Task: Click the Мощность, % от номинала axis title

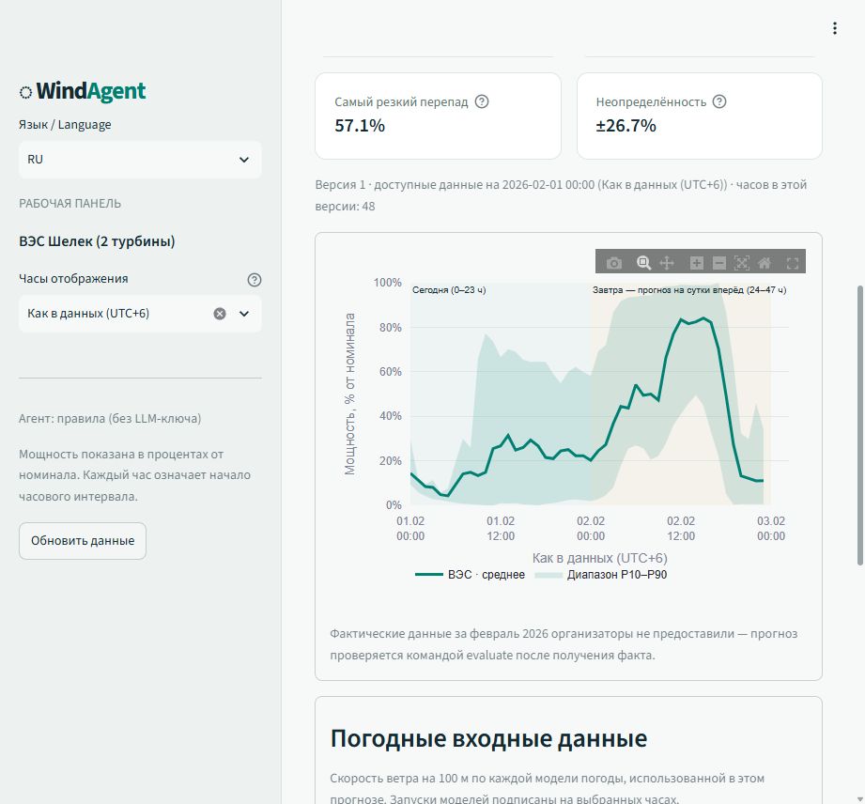Action: tap(349, 394)
